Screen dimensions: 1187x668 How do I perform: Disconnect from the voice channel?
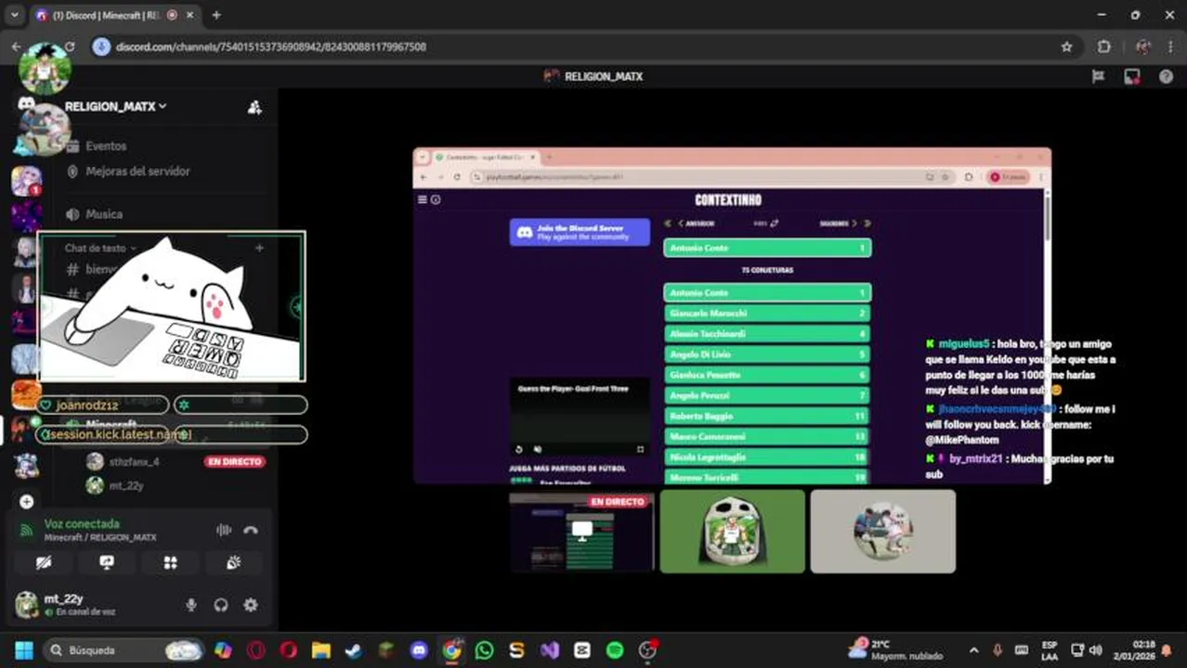[x=251, y=530]
